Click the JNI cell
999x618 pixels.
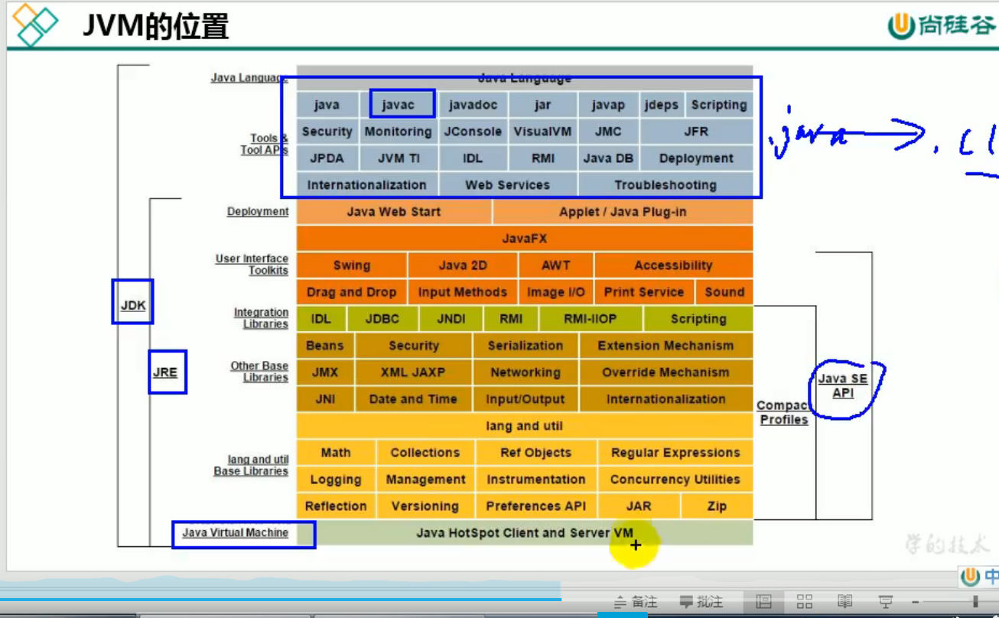(x=325, y=399)
